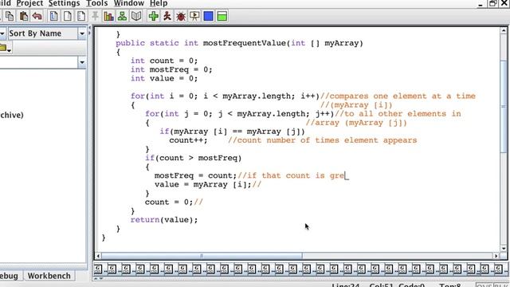Viewport: 510px width, 287px height.
Task: Click comment '//count number of times element appears'
Action: point(322,140)
